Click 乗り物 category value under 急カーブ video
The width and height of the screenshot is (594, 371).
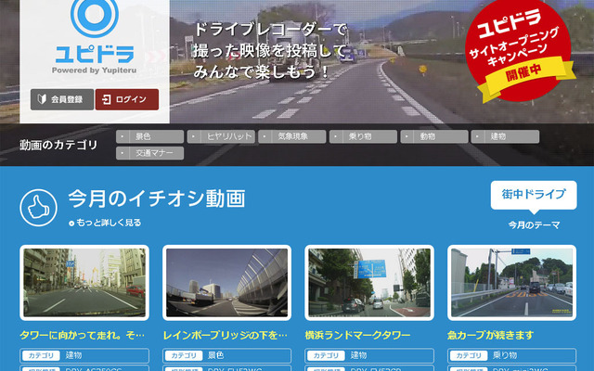505,355
